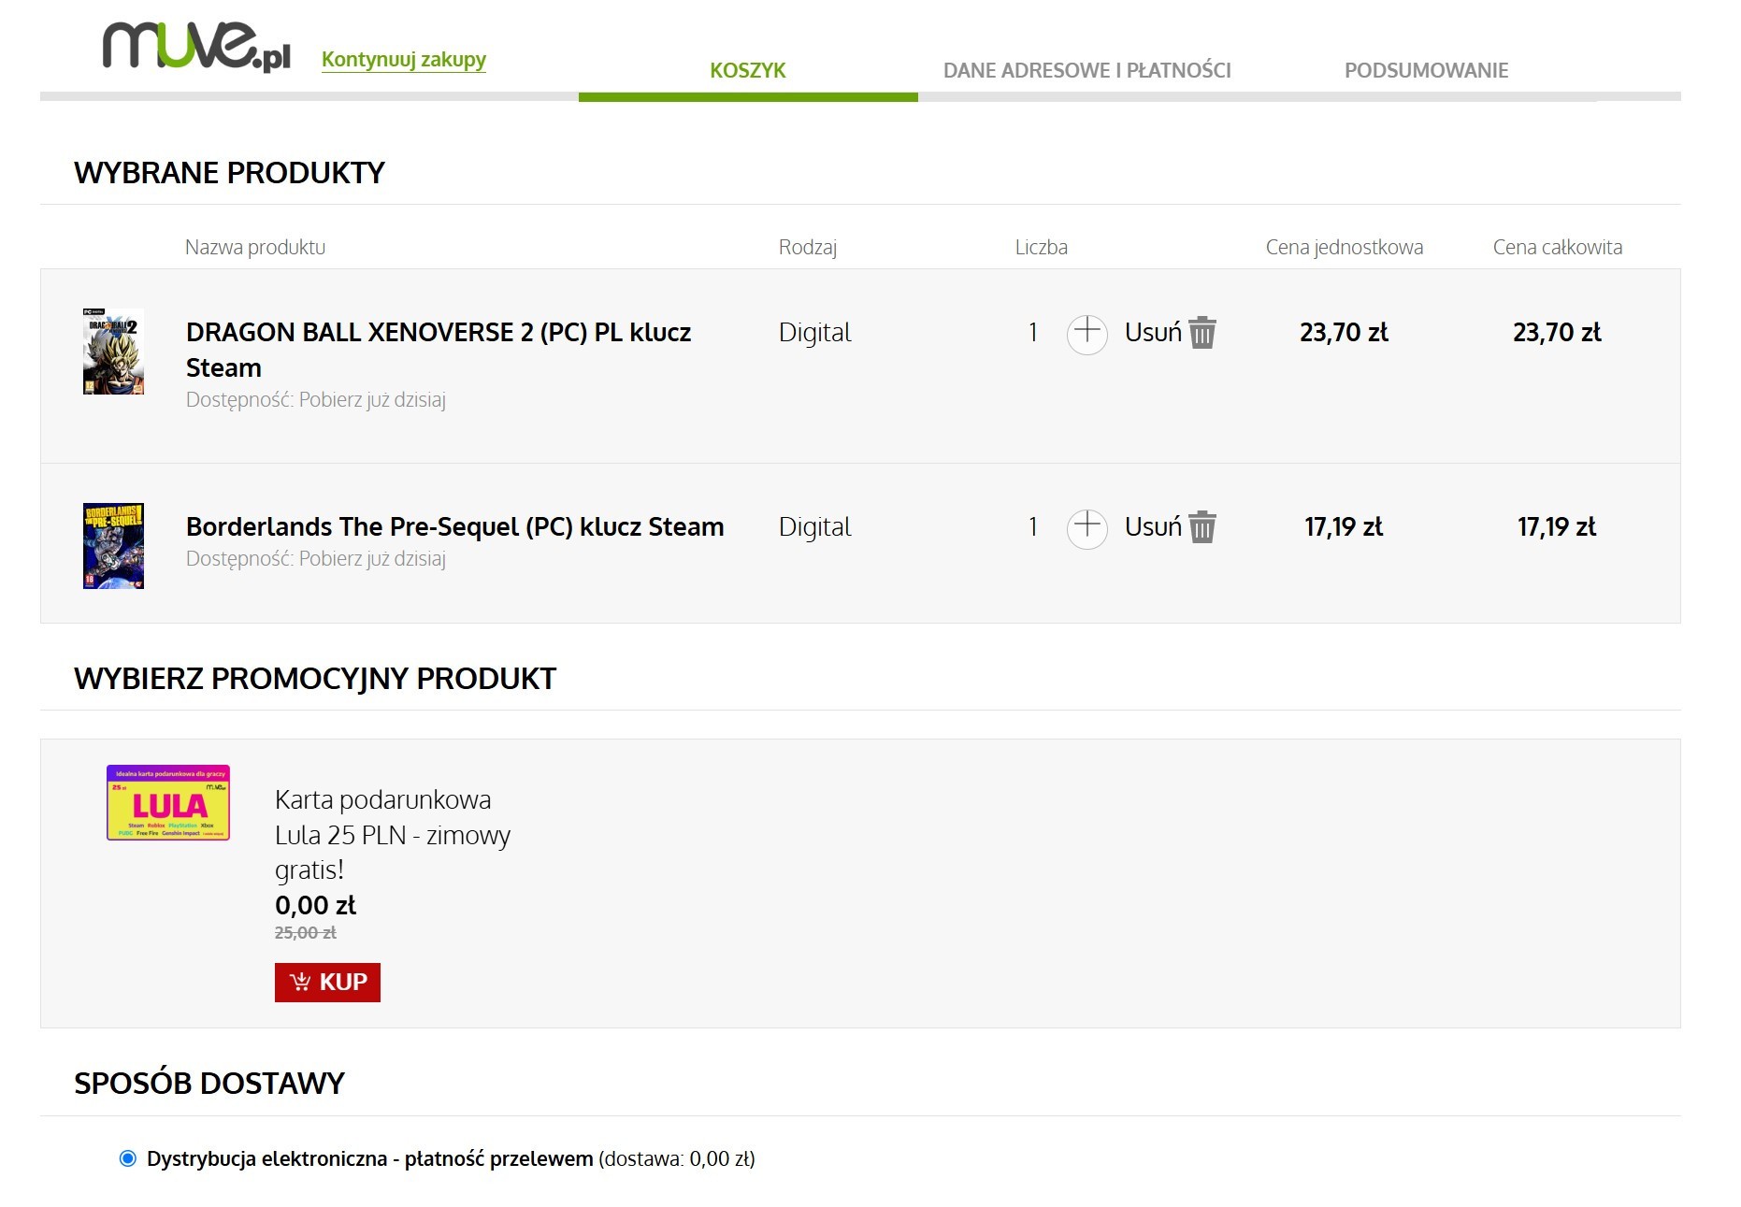Click Usuń text in Borderlands row
Viewport: 1741px width, 1207px height.
coord(1153,526)
